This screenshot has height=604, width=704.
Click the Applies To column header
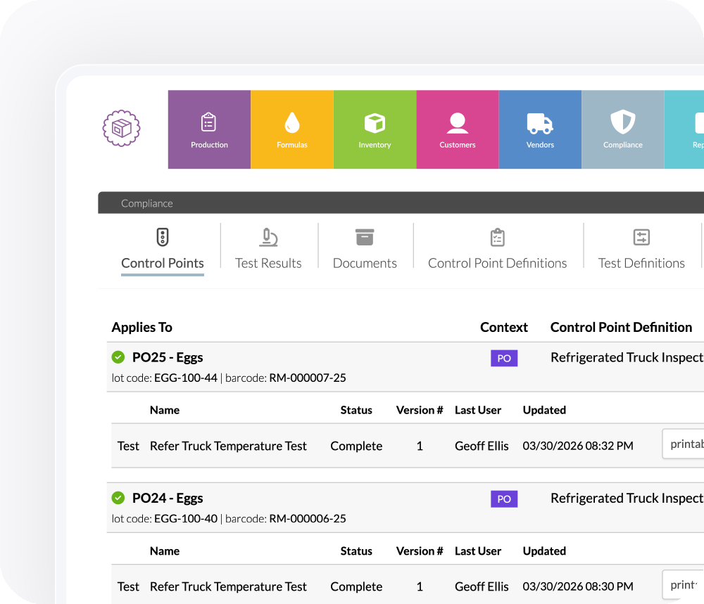click(142, 327)
